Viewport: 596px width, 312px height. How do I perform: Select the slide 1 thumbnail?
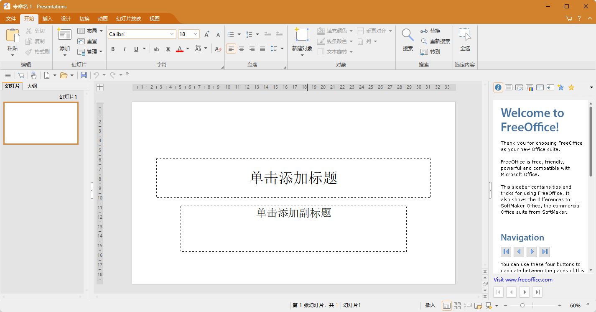[41, 123]
